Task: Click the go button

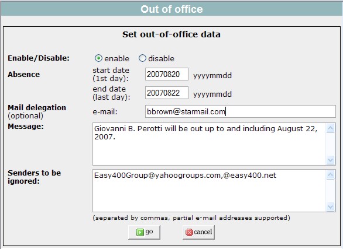Action: click(x=144, y=232)
